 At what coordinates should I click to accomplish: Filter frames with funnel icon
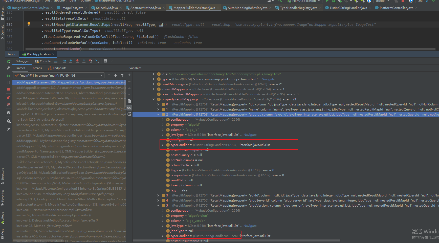pos(122,75)
